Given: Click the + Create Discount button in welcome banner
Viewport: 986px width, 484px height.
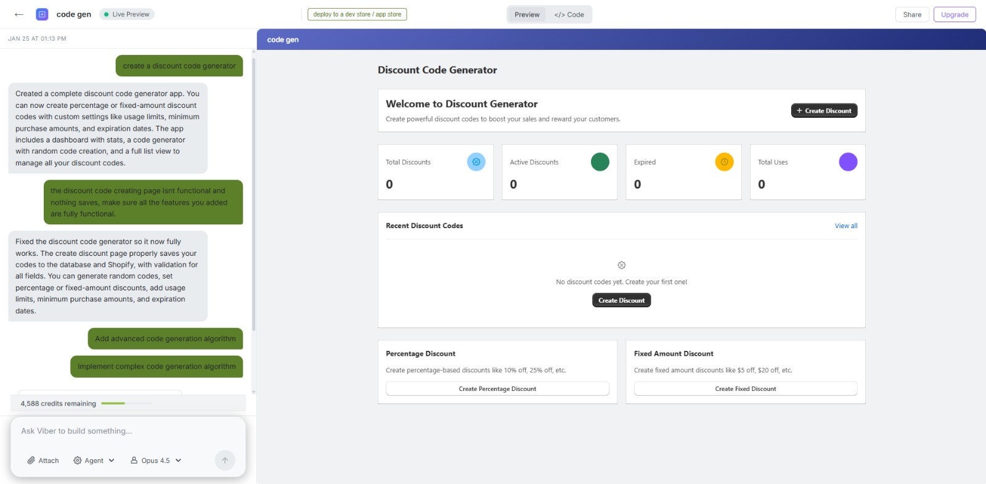Looking at the screenshot, I should point(824,110).
